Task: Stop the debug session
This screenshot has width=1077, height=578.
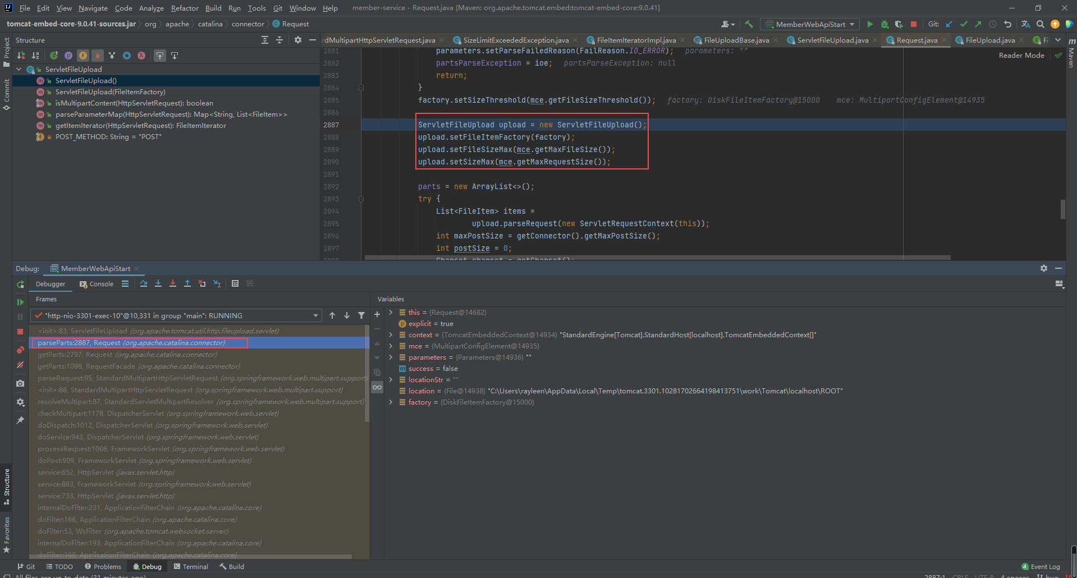Action: pyautogui.click(x=20, y=332)
